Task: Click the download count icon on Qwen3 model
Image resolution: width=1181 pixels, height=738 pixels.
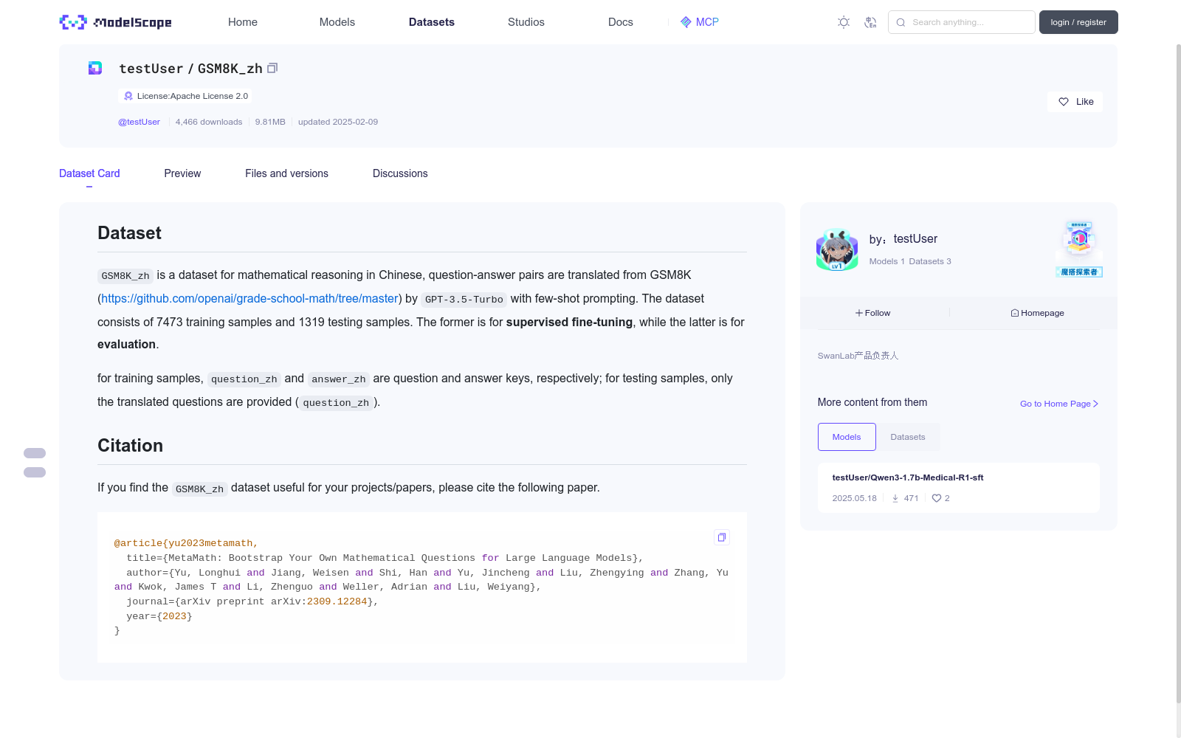Action: click(895, 498)
